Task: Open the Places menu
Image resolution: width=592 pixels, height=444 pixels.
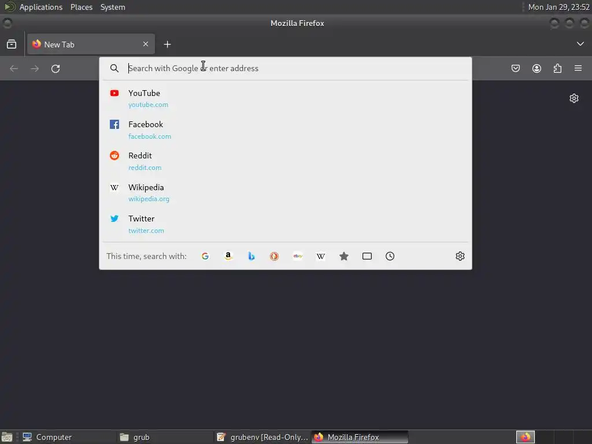Action: [82, 7]
